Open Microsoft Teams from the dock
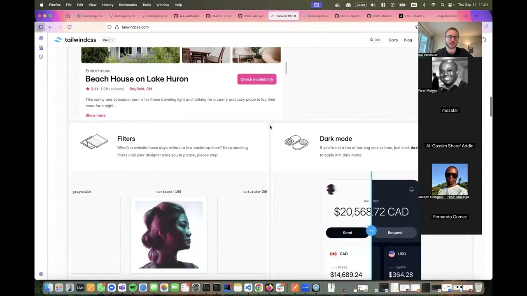 click(x=122, y=288)
